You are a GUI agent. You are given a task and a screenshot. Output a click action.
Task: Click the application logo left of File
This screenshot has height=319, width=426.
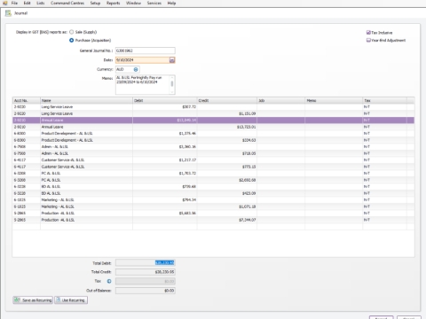pyautogui.click(x=5, y=3)
